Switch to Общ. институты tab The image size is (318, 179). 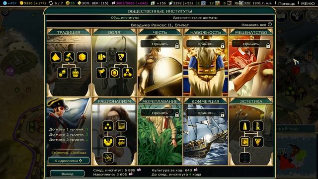pos(125,18)
